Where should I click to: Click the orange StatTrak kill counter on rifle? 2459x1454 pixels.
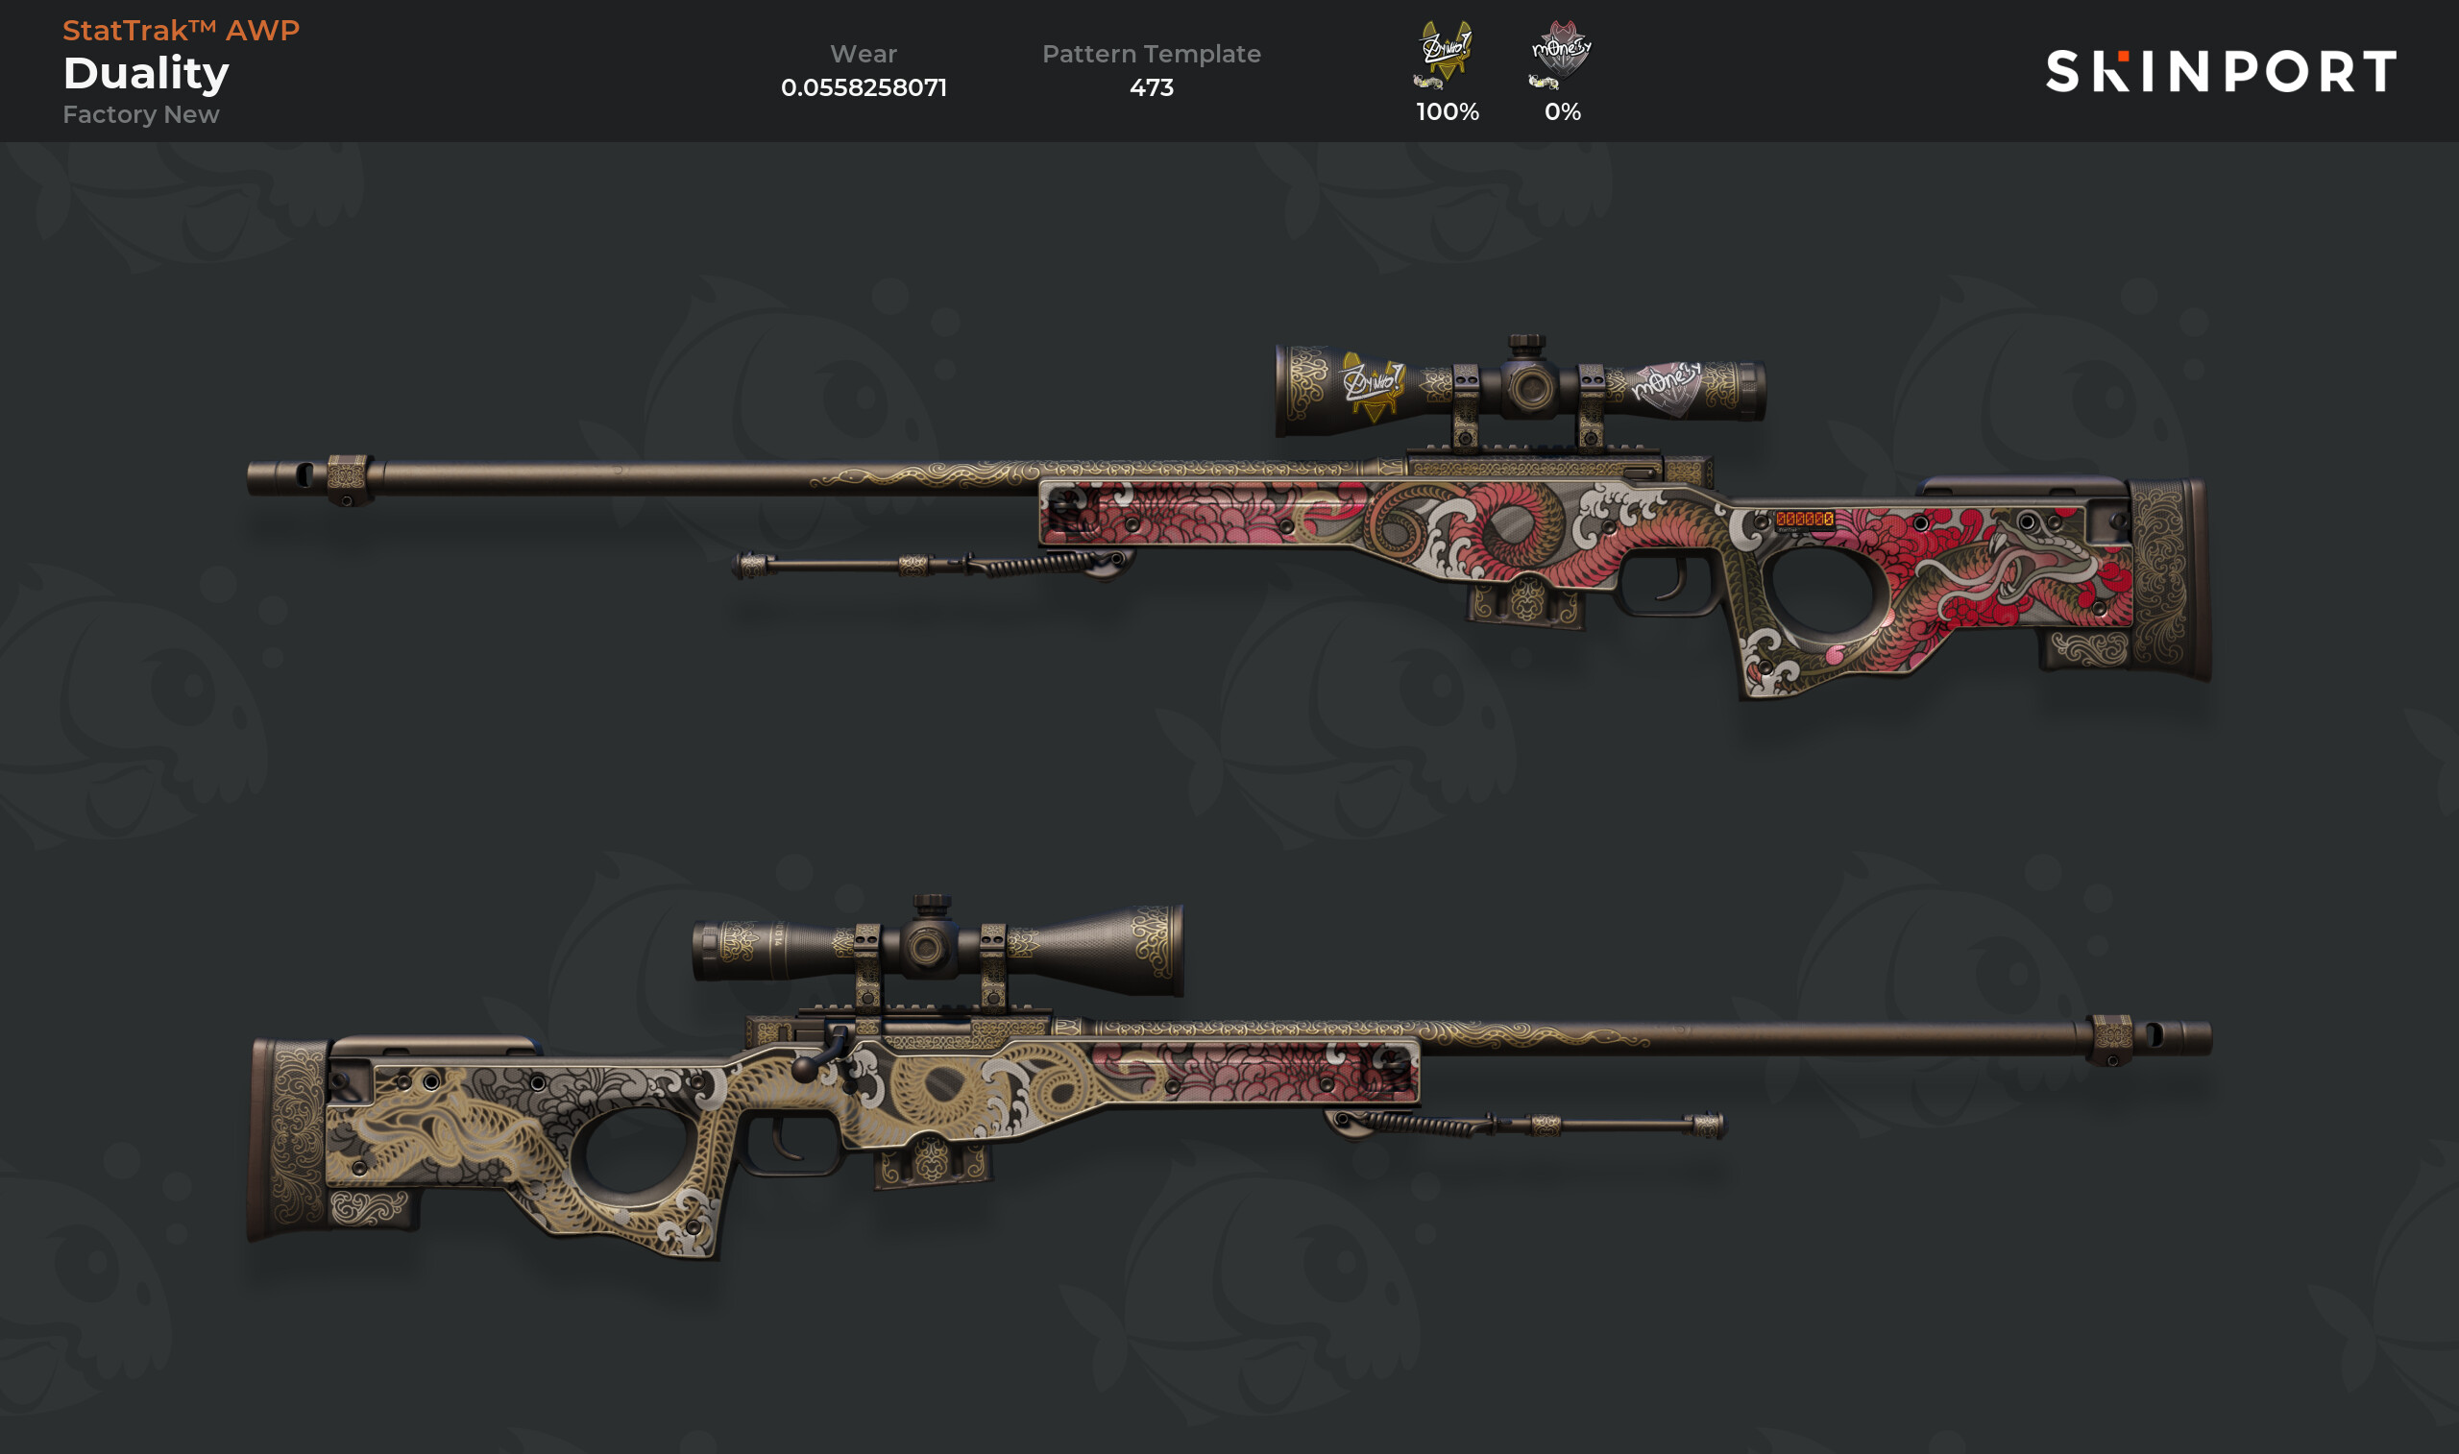[x=1804, y=520]
